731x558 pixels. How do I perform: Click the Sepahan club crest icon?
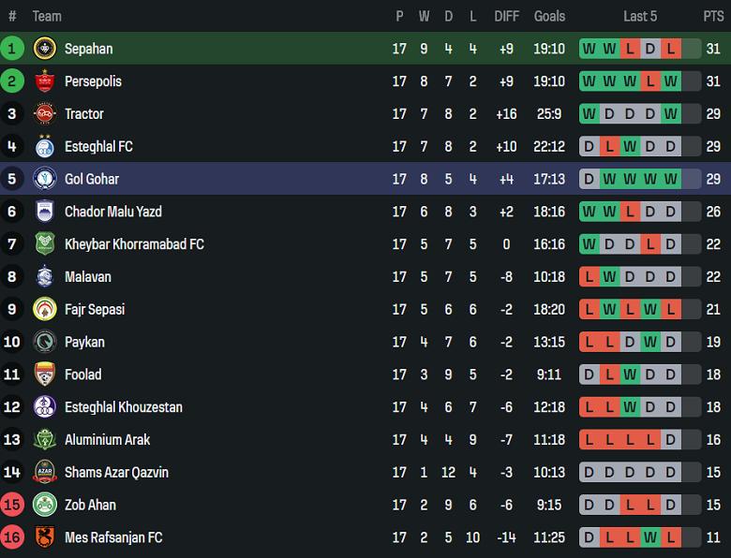45,49
